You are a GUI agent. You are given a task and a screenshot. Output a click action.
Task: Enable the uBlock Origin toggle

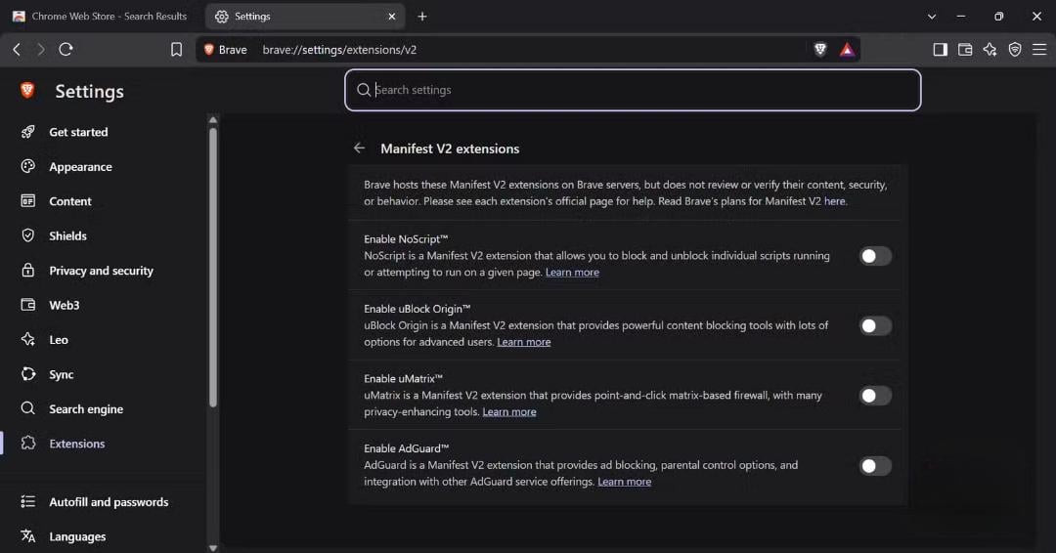(x=875, y=325)
